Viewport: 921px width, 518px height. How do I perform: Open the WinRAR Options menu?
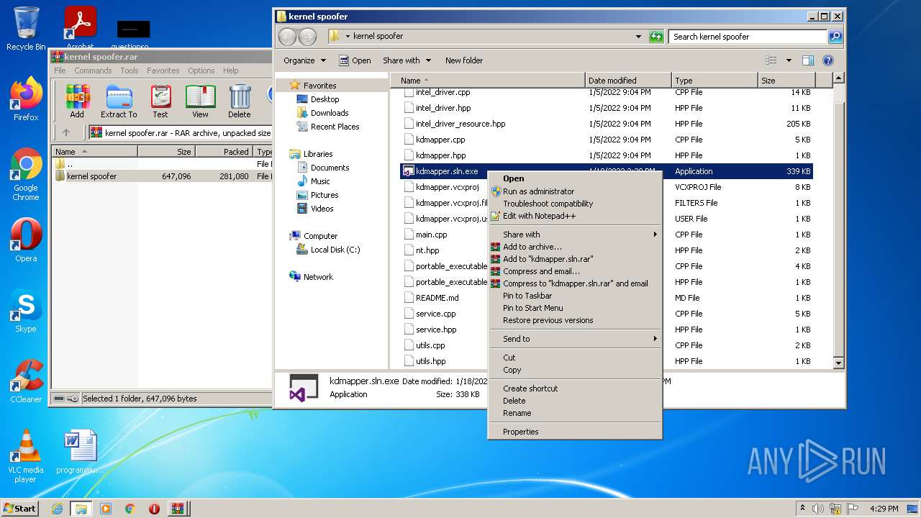point(201,71)
